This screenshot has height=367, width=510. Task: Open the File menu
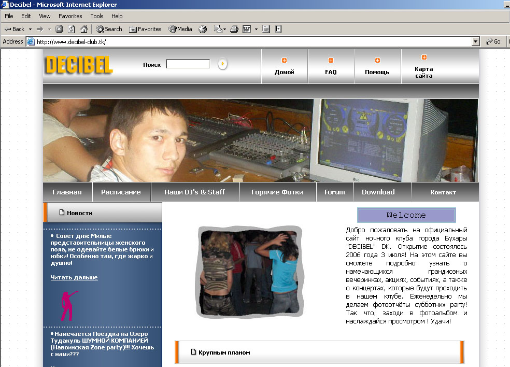pyautogui.click(x=9, y=16)
